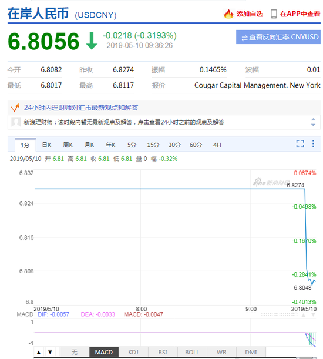Click the up triangle button beside indicator tabs
323x359 pixels.
(x=39, y=352)
